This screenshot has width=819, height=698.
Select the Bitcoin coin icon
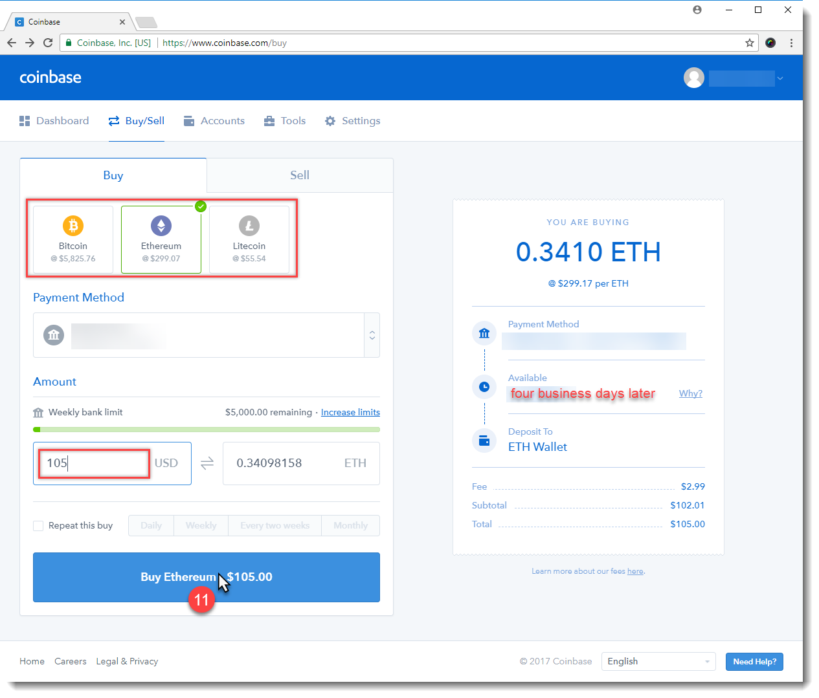pyautogui.click(x=73, y=226)
